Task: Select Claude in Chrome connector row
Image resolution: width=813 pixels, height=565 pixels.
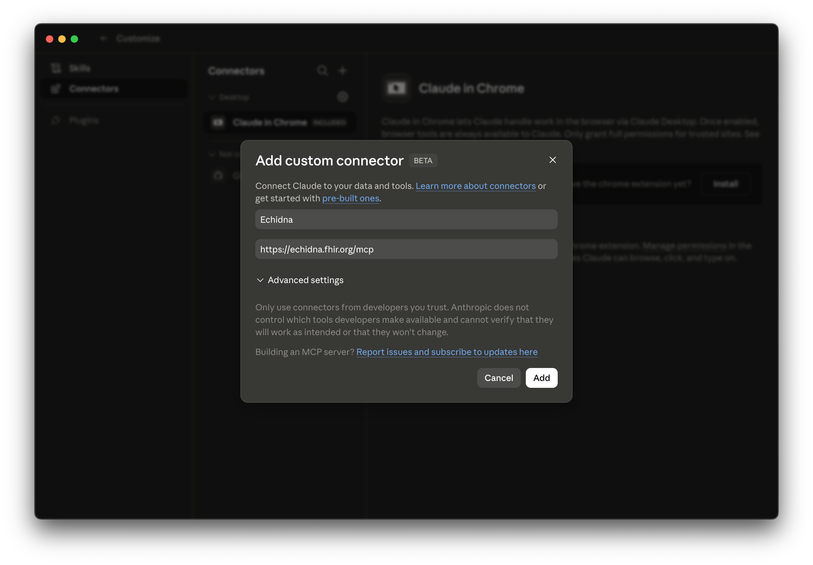Action: [x=280, y=122]
